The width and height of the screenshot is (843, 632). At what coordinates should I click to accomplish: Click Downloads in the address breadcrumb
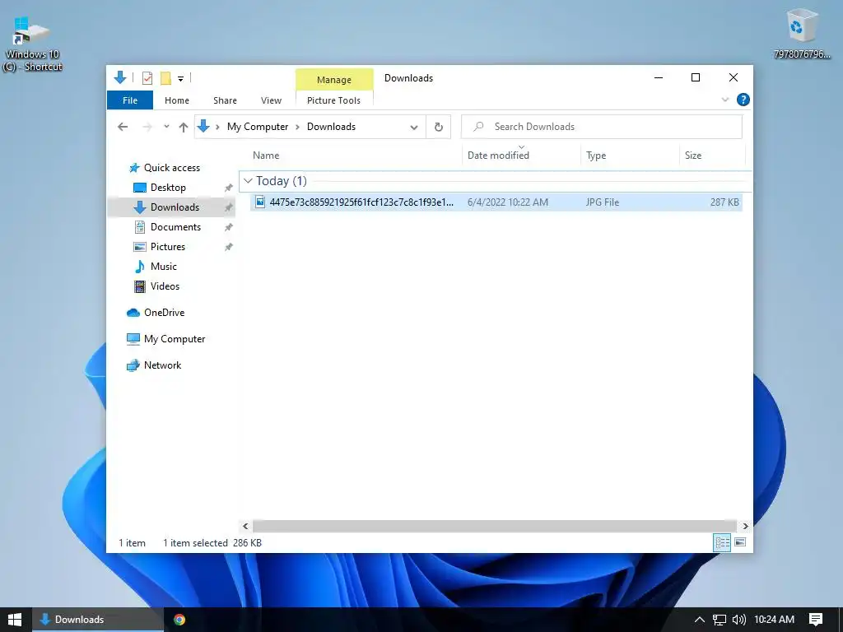click(331, 127)
